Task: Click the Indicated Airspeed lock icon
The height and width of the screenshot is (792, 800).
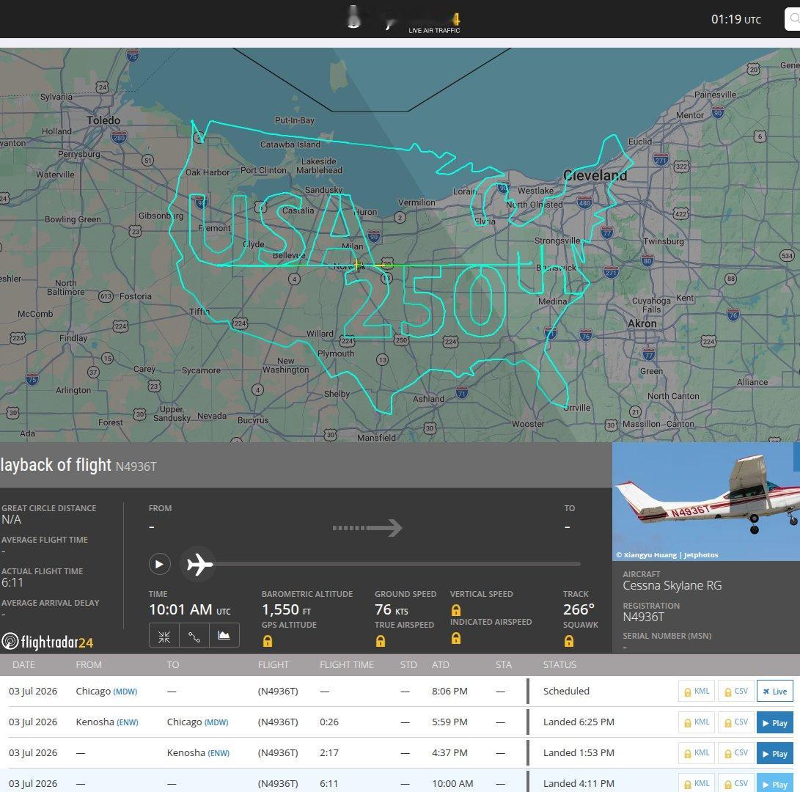Action: [x=456, y=638]
